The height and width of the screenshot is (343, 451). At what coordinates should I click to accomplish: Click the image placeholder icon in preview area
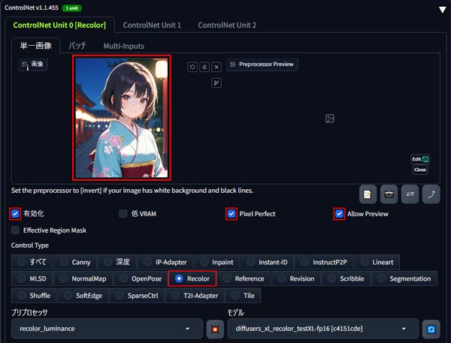(x=330, y=119)
